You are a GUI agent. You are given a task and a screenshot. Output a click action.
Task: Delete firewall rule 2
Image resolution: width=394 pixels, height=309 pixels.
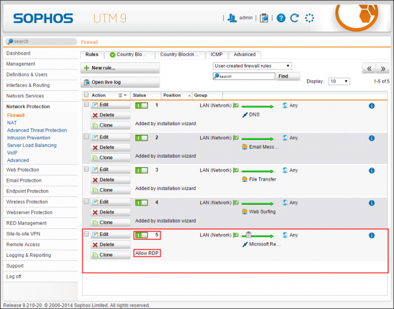[x=111, y=148]
